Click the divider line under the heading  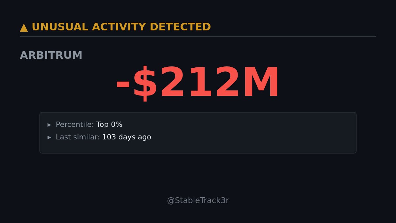coord(198,36)
